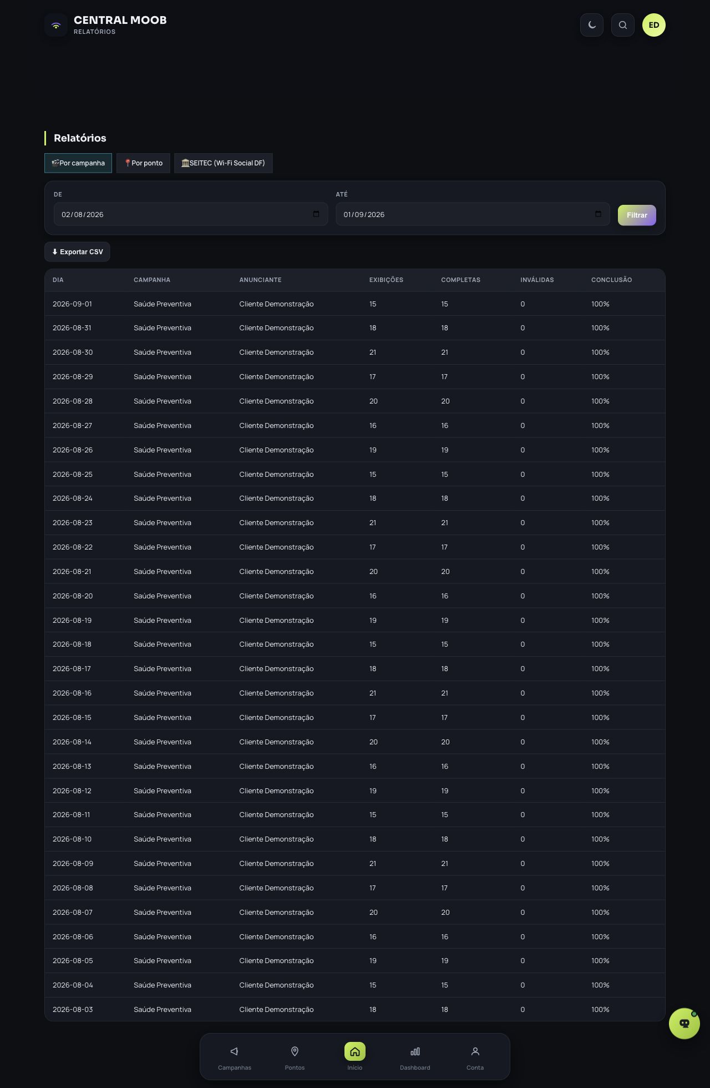This screenshot has width=710, height=1088.
Task: Open the calendar picker for ATÉ date
Action: (598, 214)
